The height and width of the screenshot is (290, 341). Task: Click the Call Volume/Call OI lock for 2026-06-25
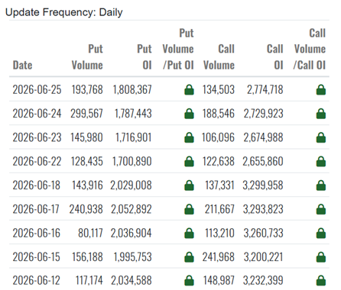pyautogui.click(x=321, y=90)
